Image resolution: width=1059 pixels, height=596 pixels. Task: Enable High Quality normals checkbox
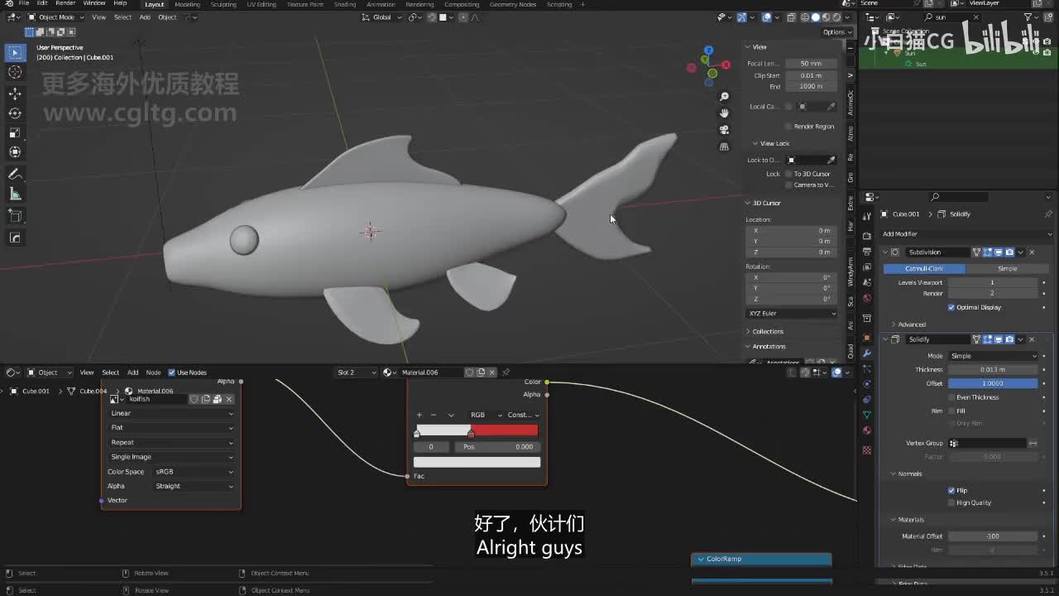click(951, 502)
